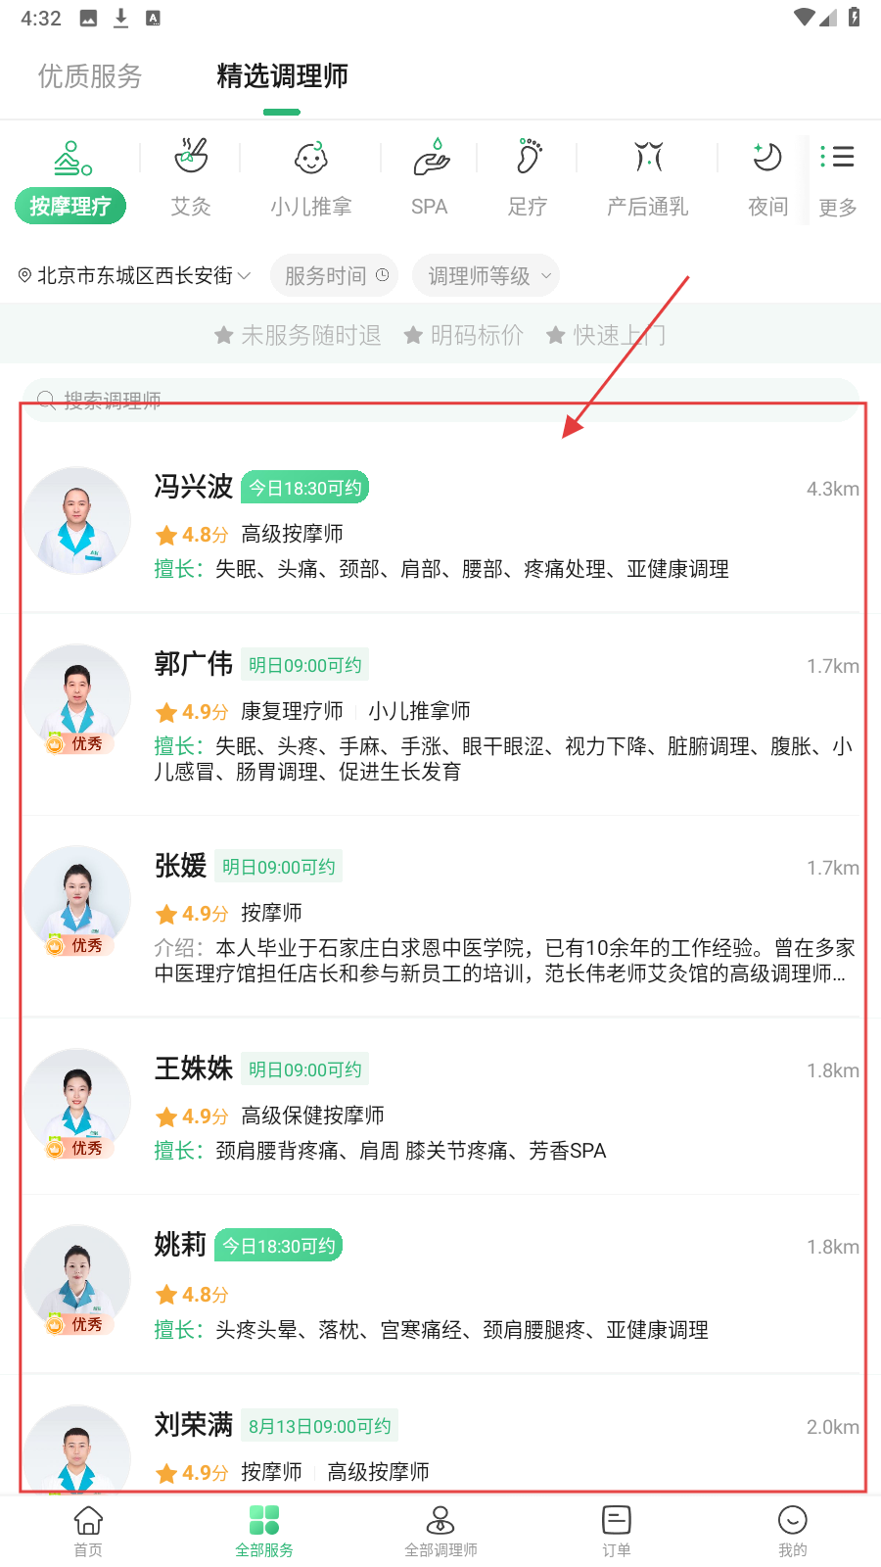Viewport: 881px width, 1567px height.
Task: Tap the 明日09:00可约 badge for 郭广伟
Action: click(305, 665)
